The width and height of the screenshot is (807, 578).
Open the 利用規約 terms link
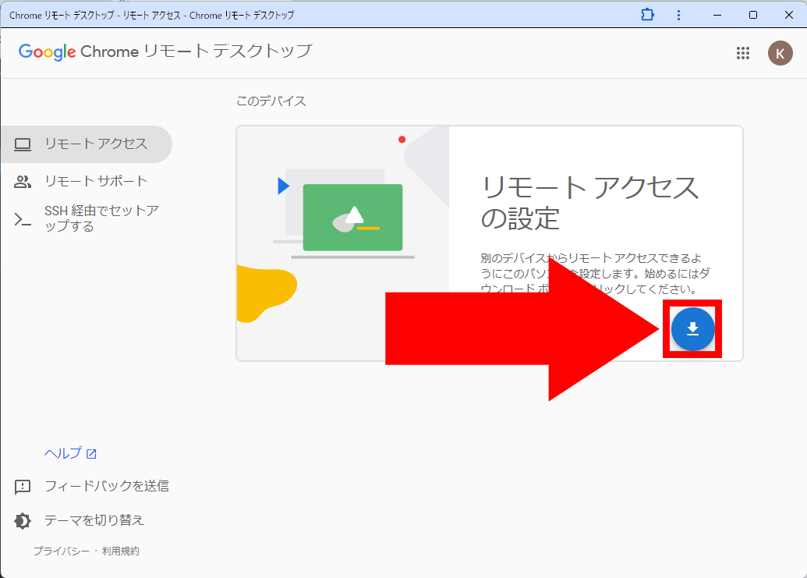click(x=119, y=549)
